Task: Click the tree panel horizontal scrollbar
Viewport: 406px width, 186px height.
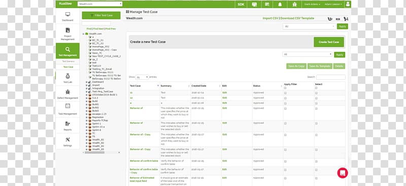Action: (94, 152)
